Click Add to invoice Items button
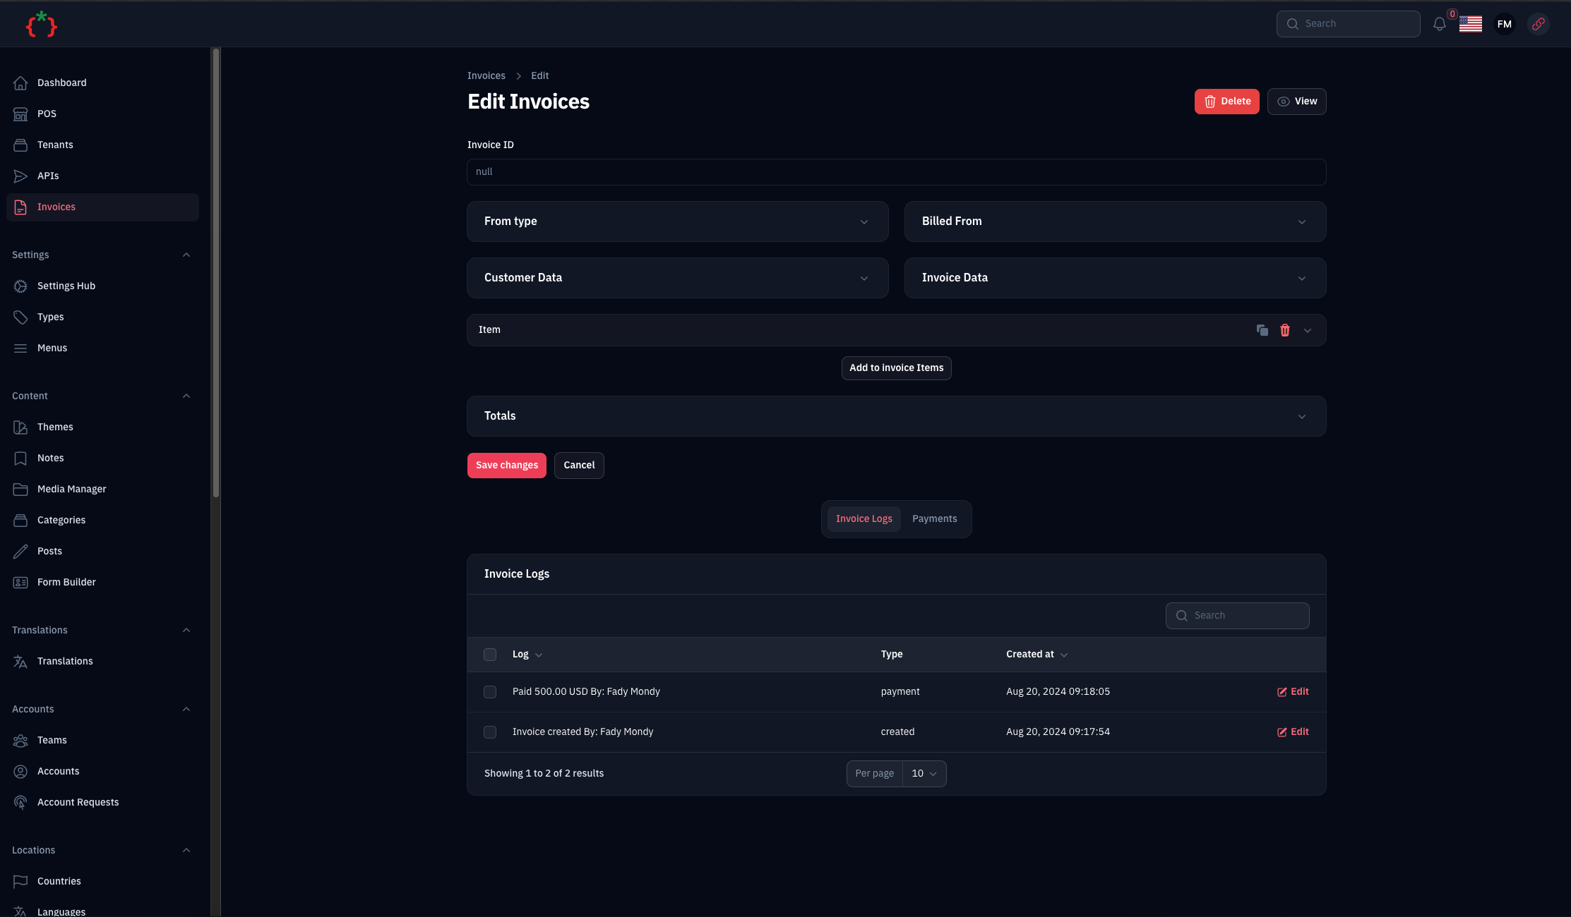 (896, 368)
